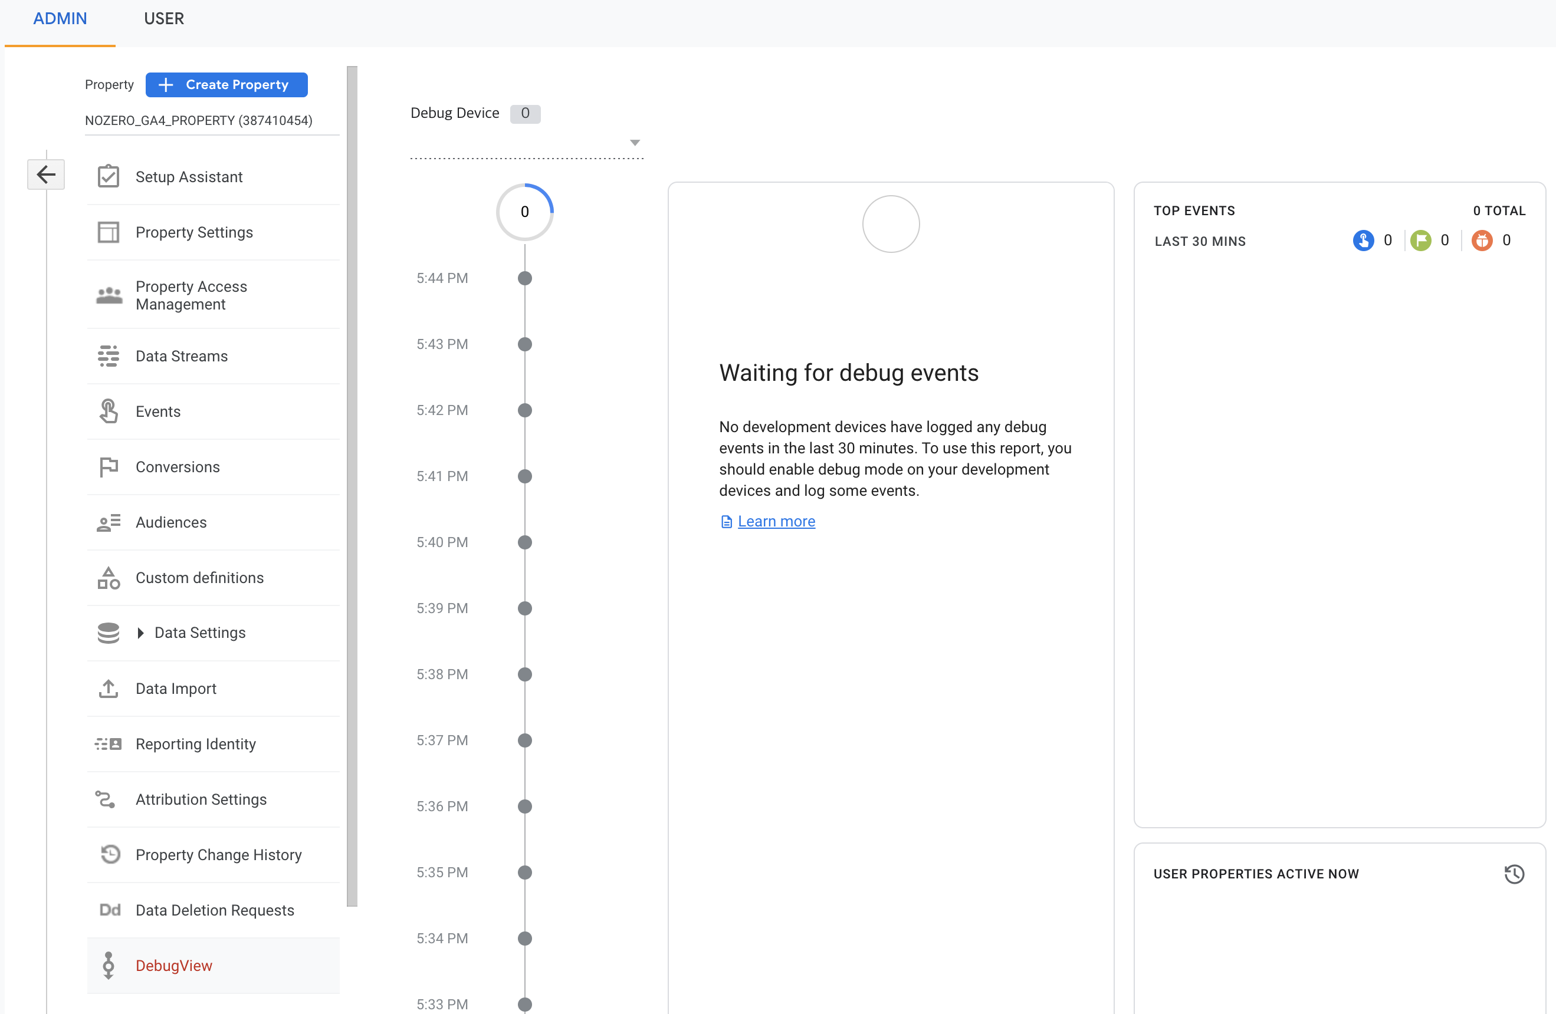Click the Custom definitions shapes icon

pos(109,578)
